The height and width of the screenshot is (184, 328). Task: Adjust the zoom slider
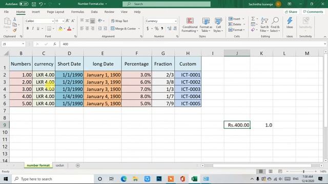pos(303,172)
